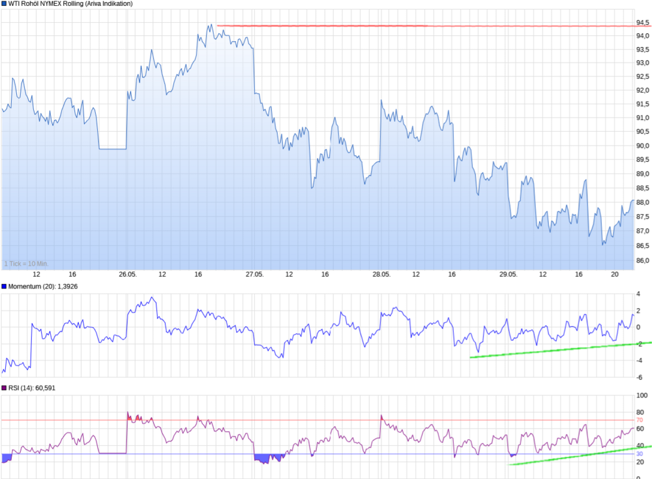Click the 26.05. date label
The image size is (652, 479).
point(128,274)
